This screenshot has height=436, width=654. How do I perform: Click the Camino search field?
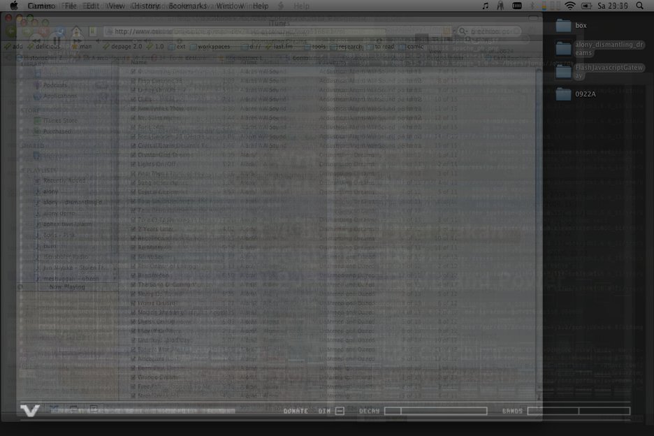pos(489,31)
